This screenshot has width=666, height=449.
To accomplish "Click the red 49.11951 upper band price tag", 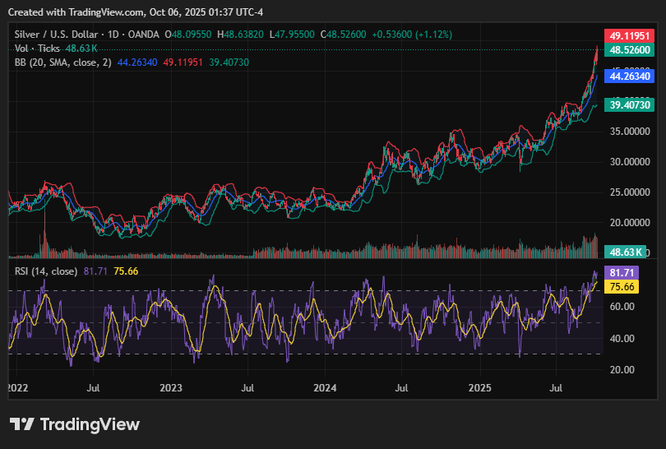I will (630, 36).
